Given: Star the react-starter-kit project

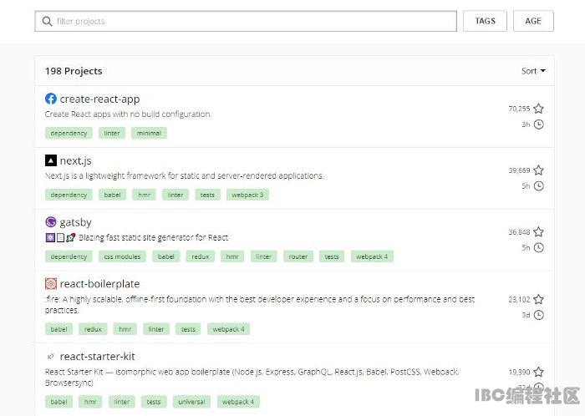Looking at the screenshot, I should (538, 372).
